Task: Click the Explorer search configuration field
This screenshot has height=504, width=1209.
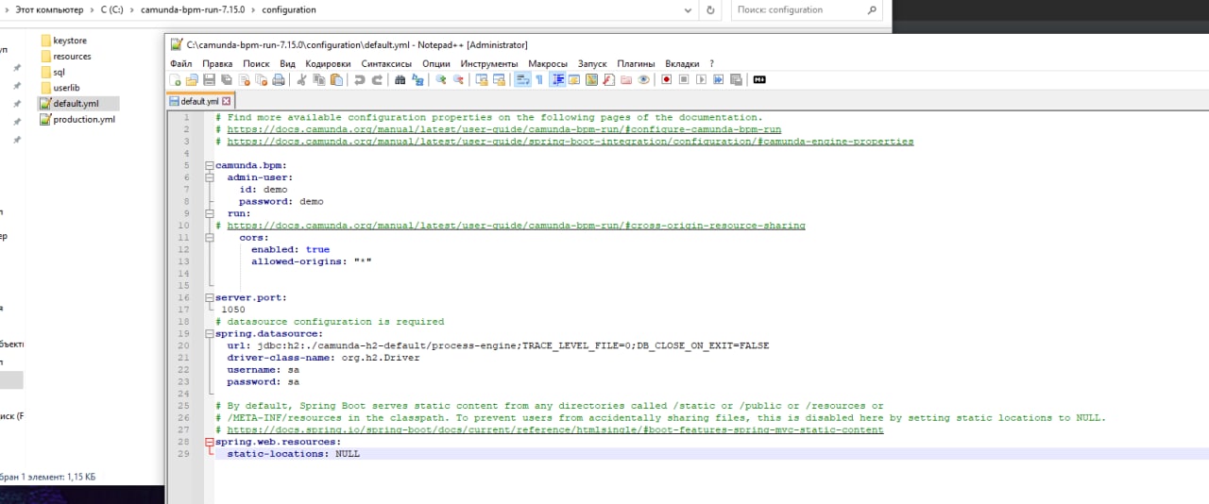Action: point(809,9)
